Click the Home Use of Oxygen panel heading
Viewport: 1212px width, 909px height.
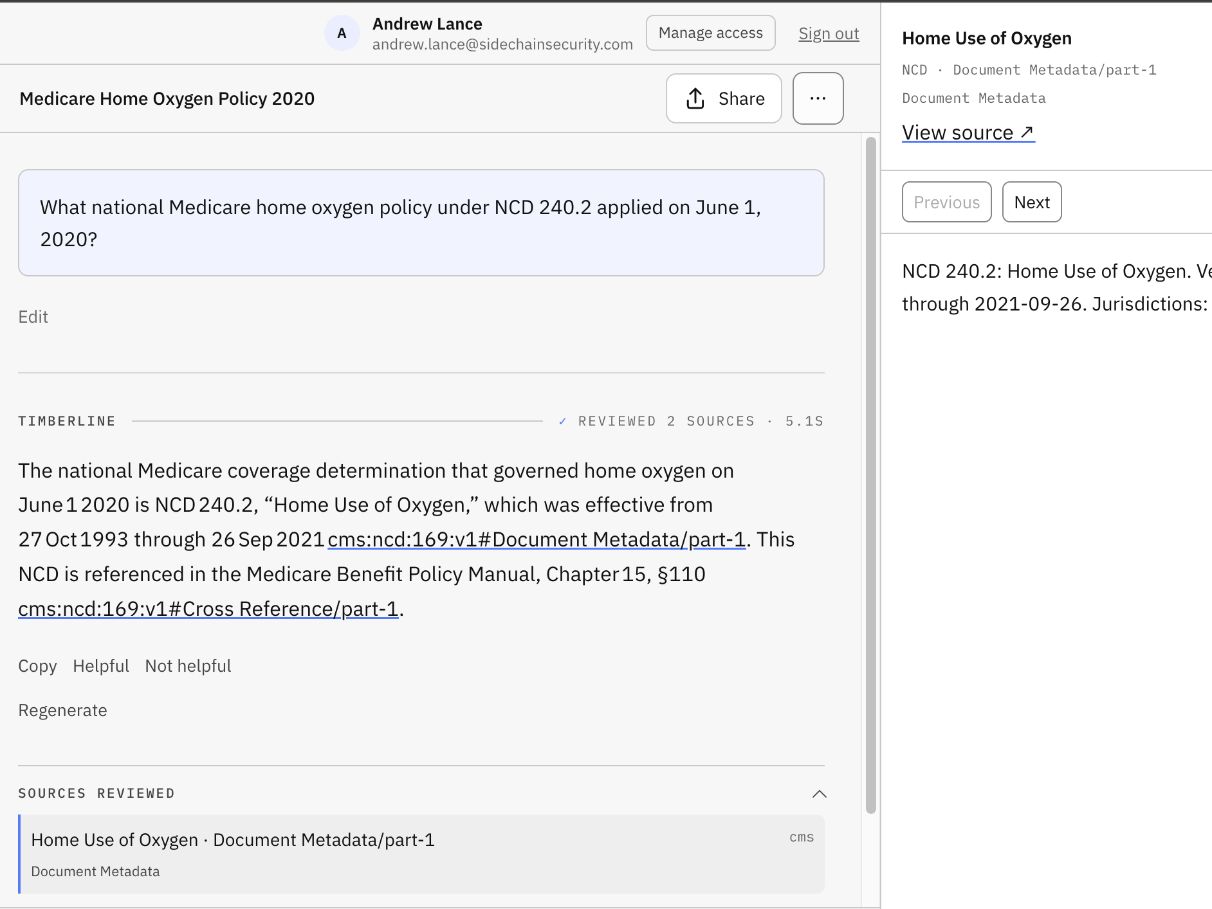pyautogui.click(x=987, y=39)
